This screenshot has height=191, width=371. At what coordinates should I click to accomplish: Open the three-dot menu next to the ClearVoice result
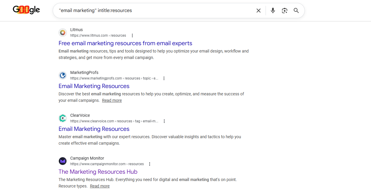(164, 121)
